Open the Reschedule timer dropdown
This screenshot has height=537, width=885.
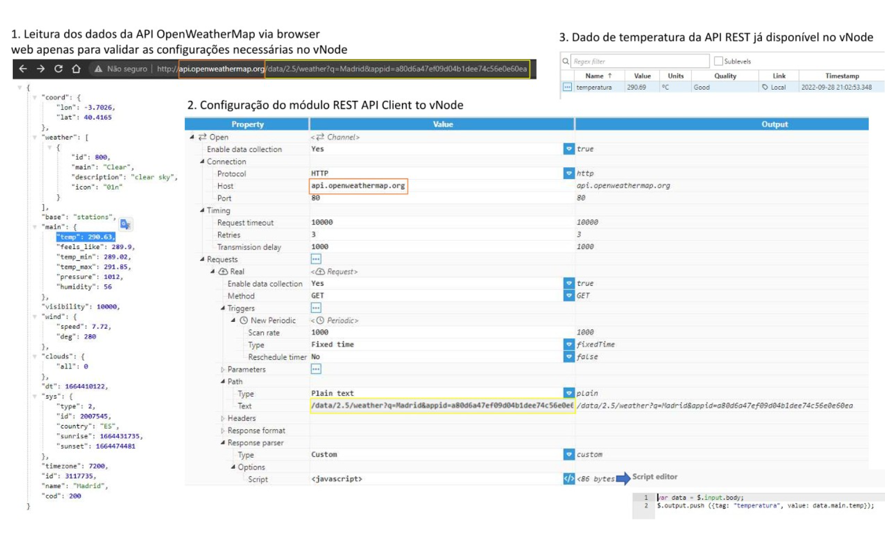pos(569,357)
